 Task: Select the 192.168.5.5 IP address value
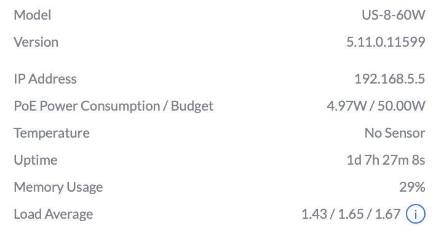[x=390, y=79]
